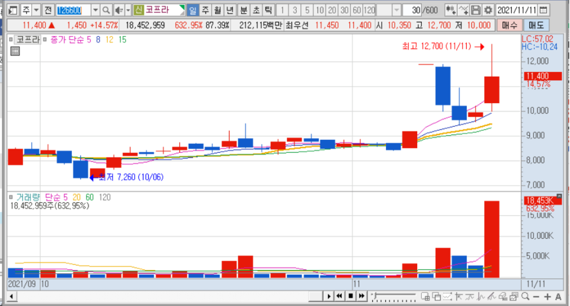Viewport: 570px width, 306px height.
Task: Switch to 틱 tick chart period
Action: coord(268,10)
